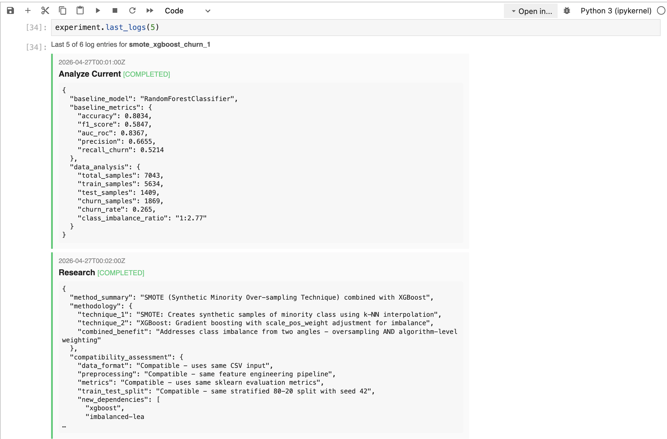The image size is (667, 439).
Task: Run the selected cell
Action: tap(98, 11)
